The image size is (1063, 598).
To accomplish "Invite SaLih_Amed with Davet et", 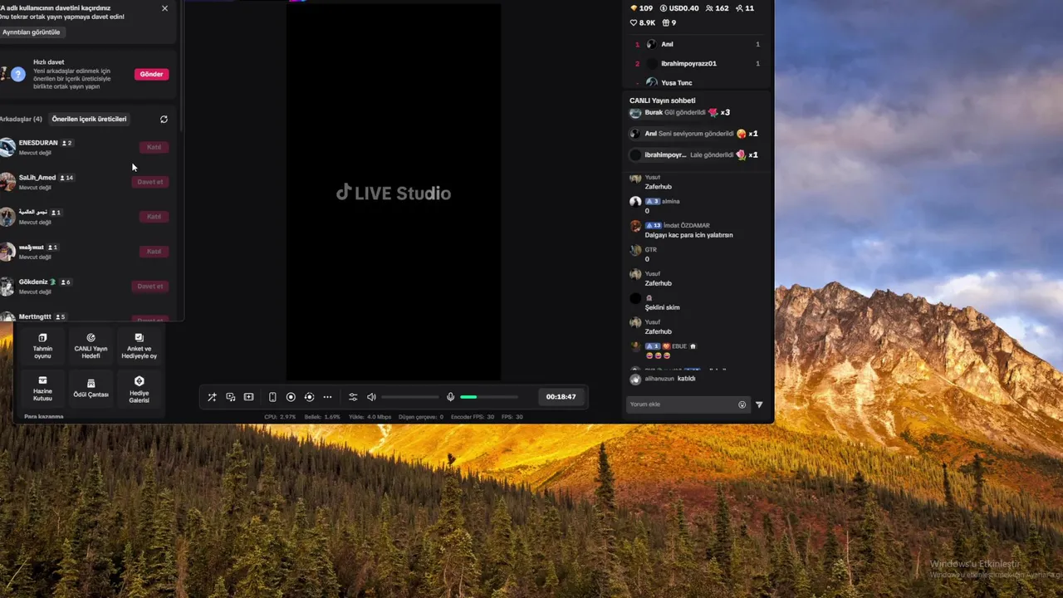I will [x=150, y=182].
